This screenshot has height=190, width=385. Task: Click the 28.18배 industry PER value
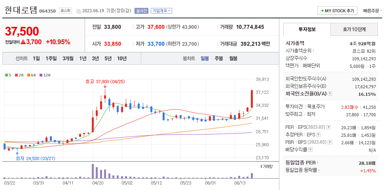[367, 163]
